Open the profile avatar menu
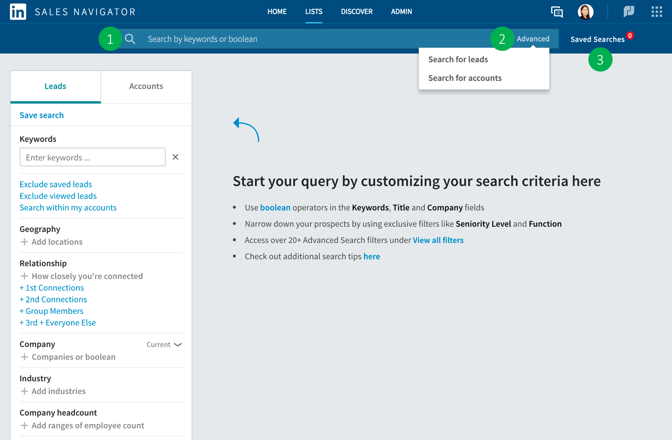This screenshot has width=672, height=440. (x=585, y=12)
